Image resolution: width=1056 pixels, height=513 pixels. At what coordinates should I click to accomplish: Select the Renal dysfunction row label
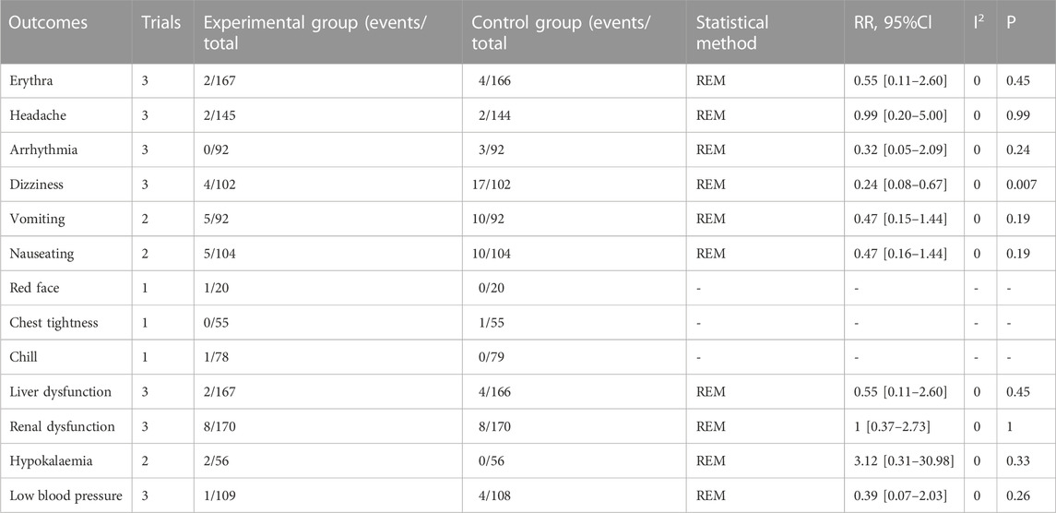(62, 426)
